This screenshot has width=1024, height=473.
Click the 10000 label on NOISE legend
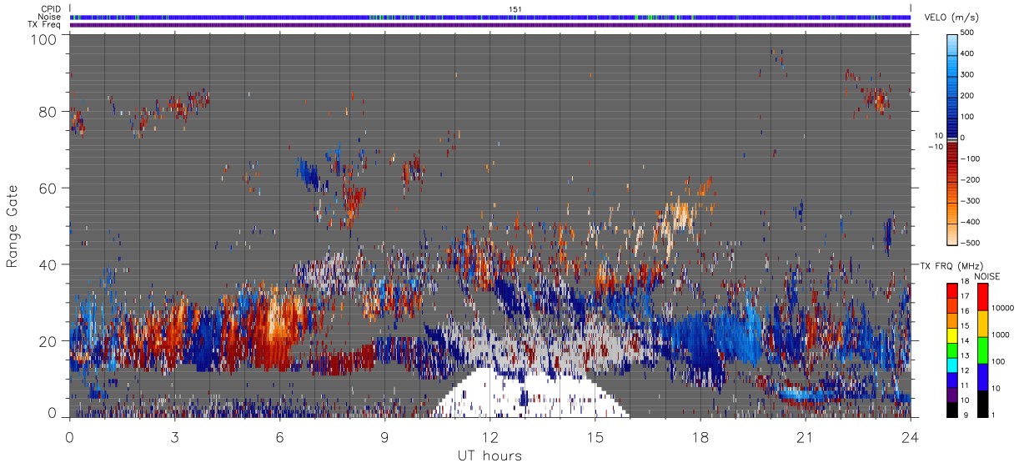tap(1004, 308)
